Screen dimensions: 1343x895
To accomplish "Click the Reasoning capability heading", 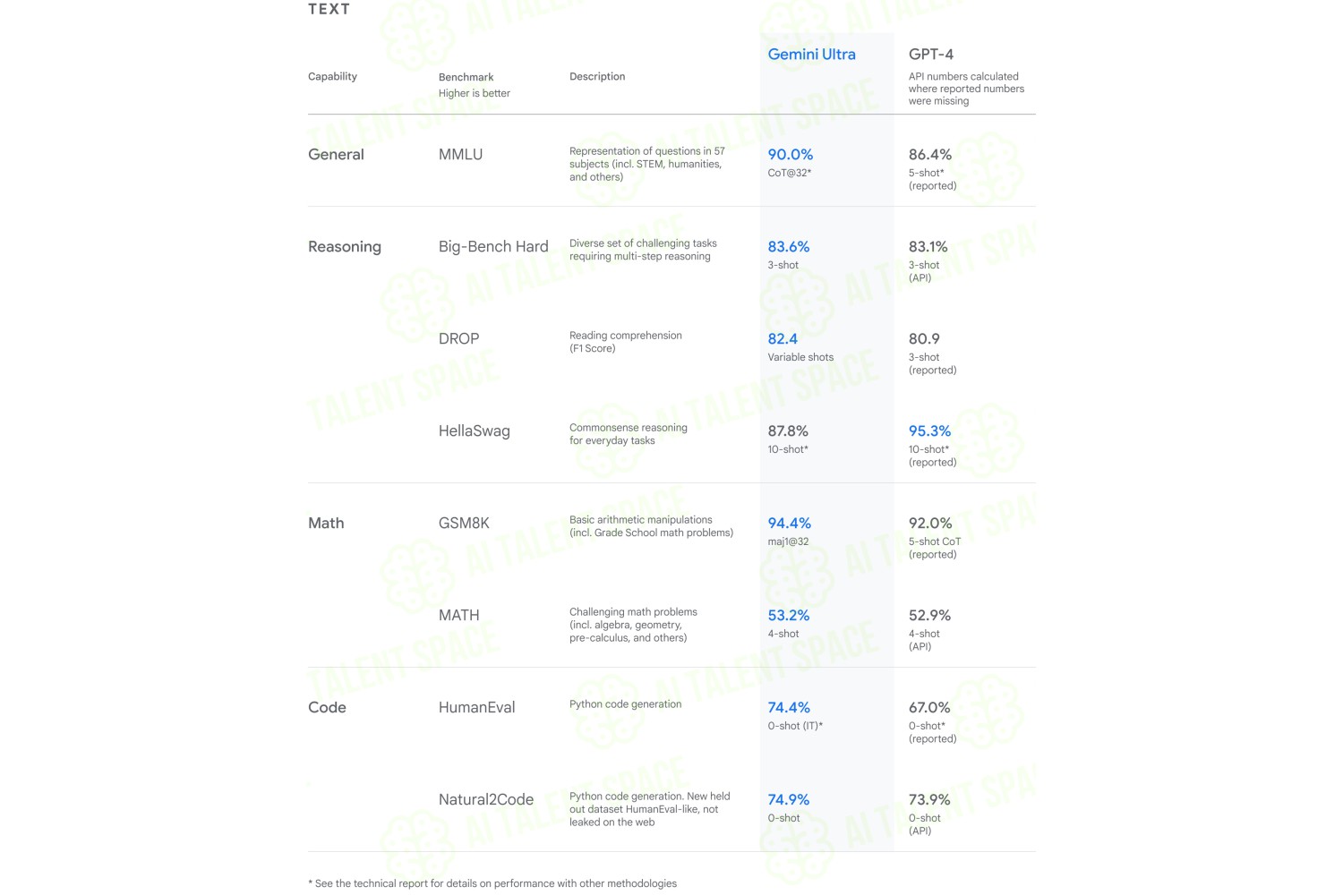I will [x=345, y=247].
